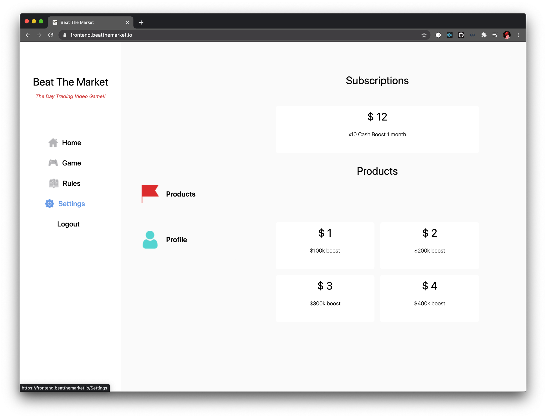This screenshot has width=546, height=418.
Task: Click the blue Settings gear icon
Action: [49, 204]
